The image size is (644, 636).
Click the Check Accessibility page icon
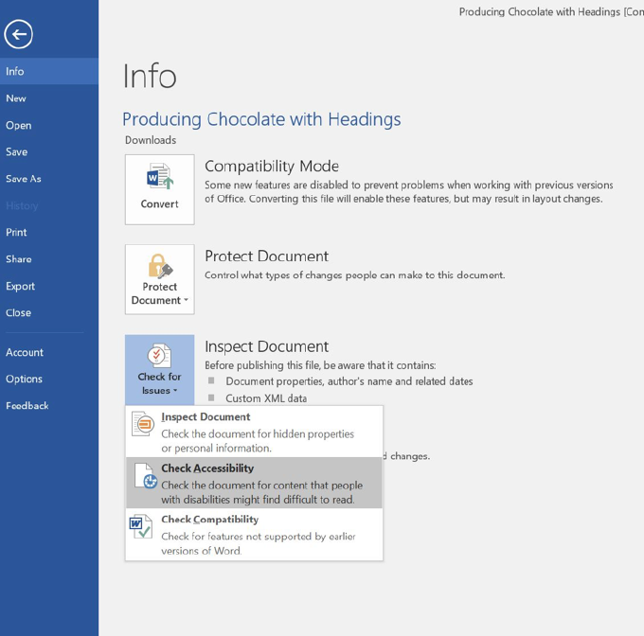pos(146,475)
